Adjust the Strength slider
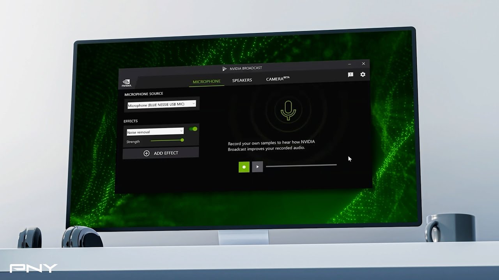The width and height of the screenshot is (499, 280). point(167,140)
